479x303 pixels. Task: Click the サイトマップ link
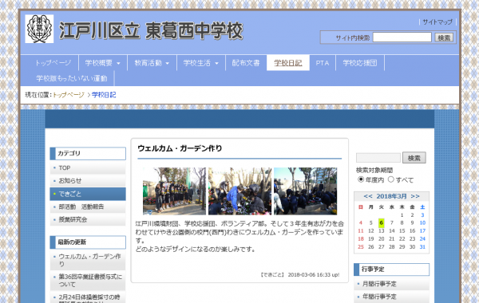437,22
